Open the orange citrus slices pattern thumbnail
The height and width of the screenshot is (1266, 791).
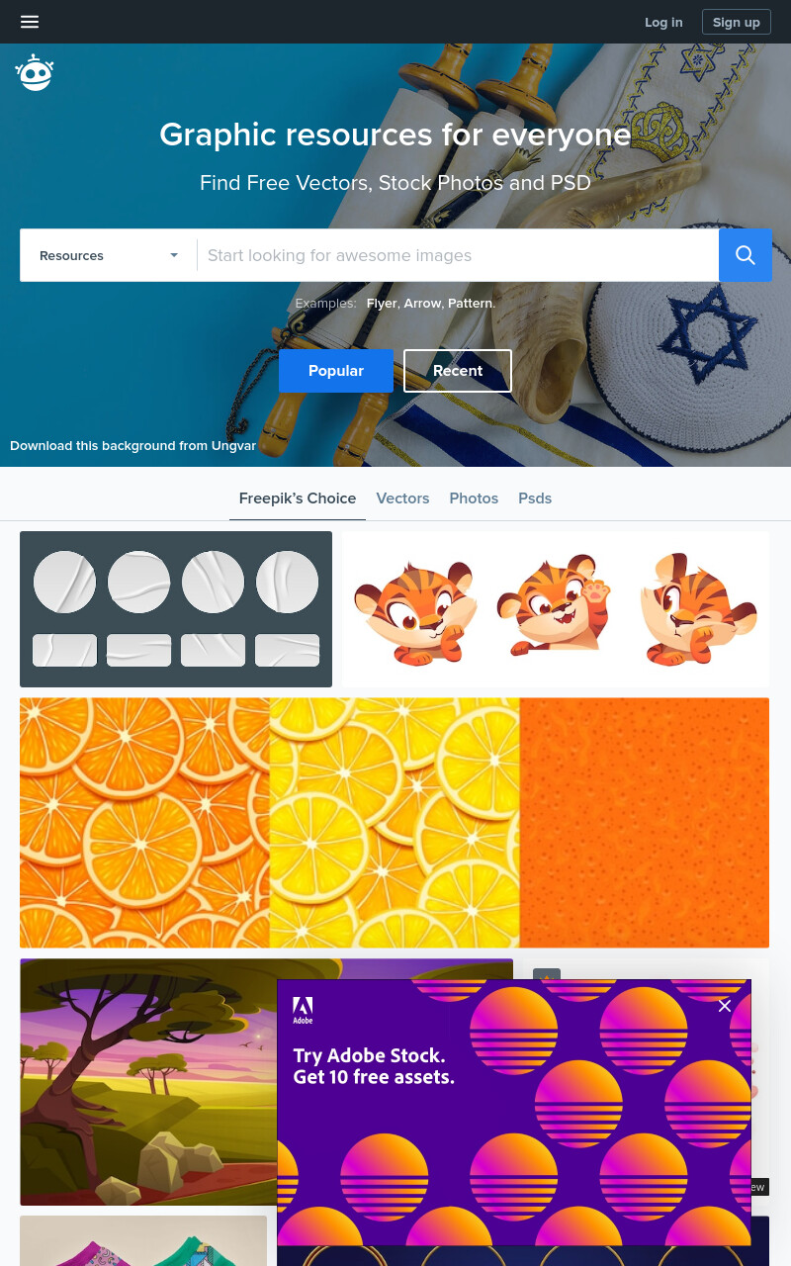coord(395,823)
